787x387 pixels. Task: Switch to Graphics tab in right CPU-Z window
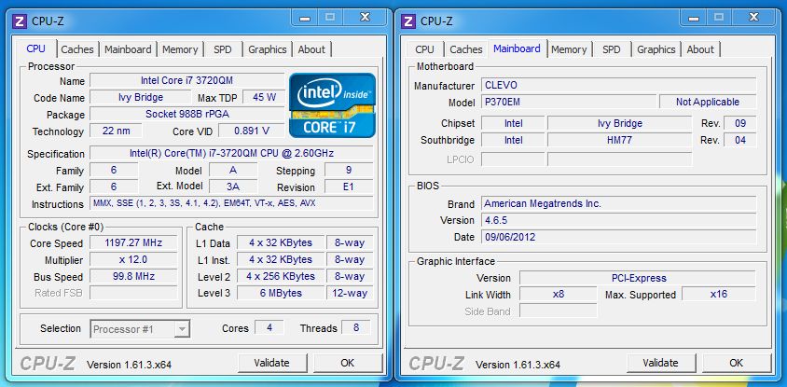(656, 49)
